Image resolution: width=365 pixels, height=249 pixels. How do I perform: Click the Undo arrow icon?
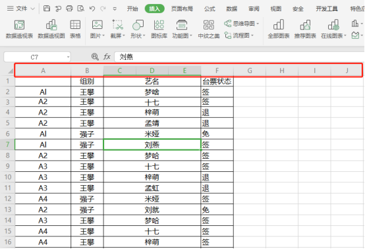(92, 9)
